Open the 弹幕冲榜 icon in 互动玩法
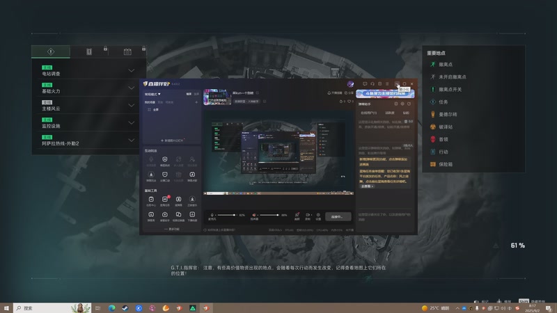This screenshot has height=313, width=557. 192,176
